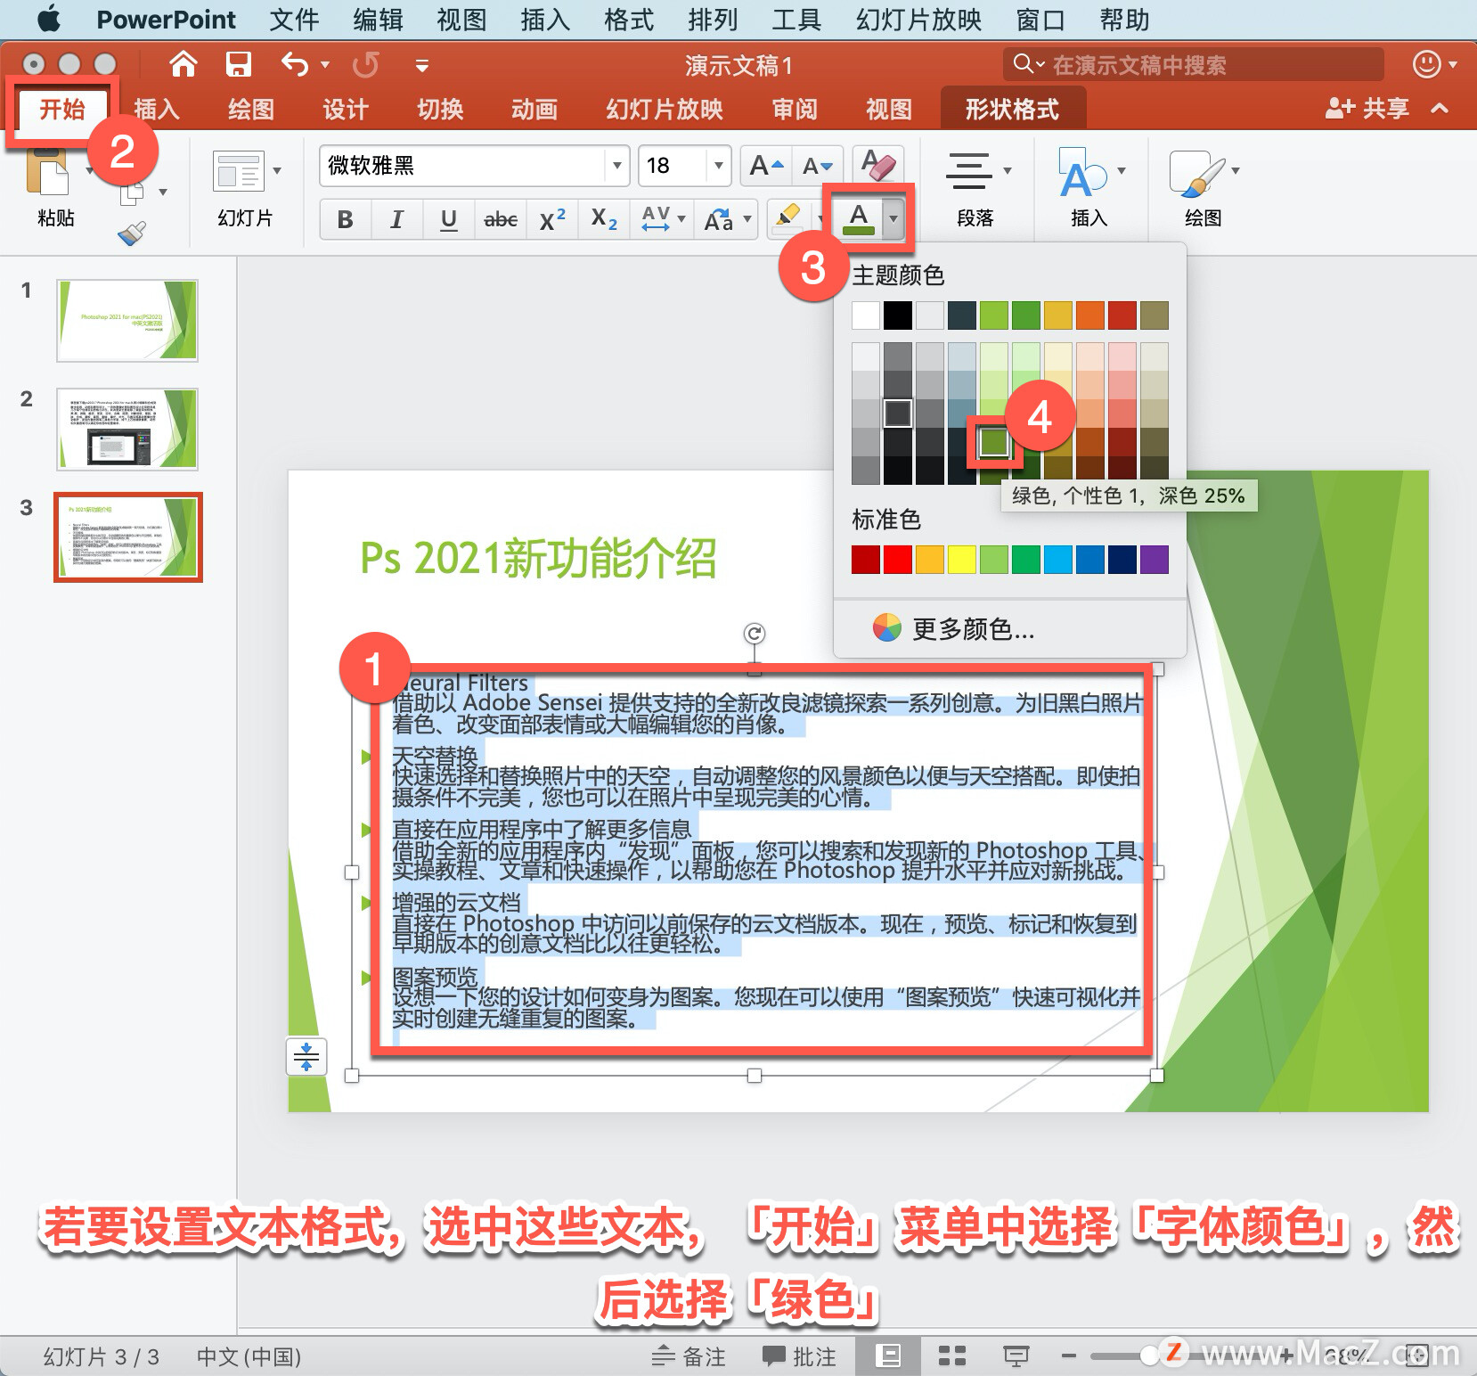Collapse the ribbon with the chevron

[1440, 108]
